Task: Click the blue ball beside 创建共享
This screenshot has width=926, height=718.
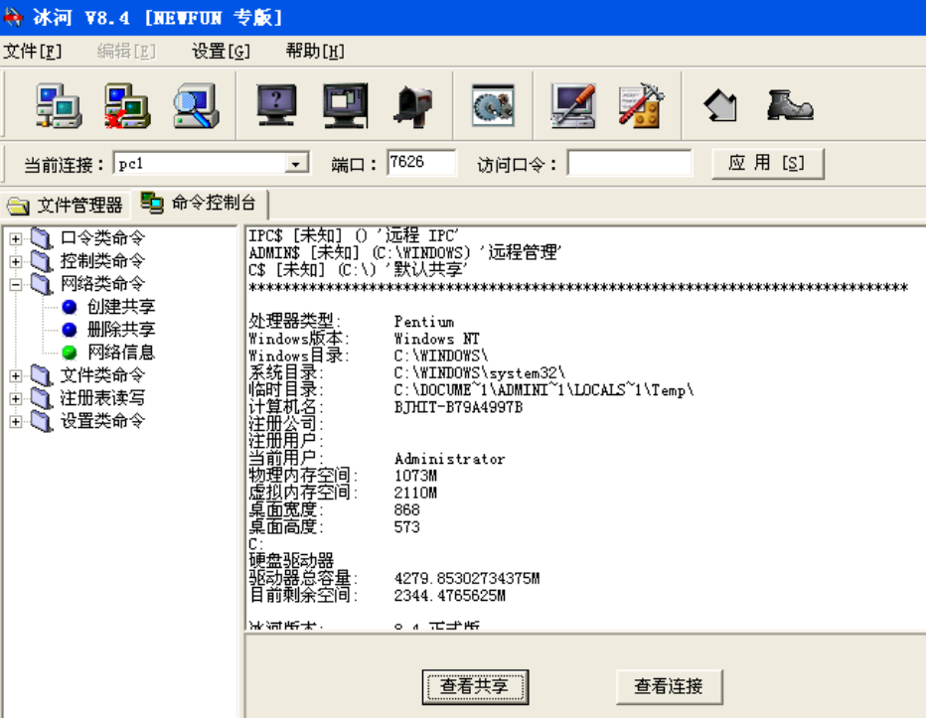Action: (x=70, y=307)
